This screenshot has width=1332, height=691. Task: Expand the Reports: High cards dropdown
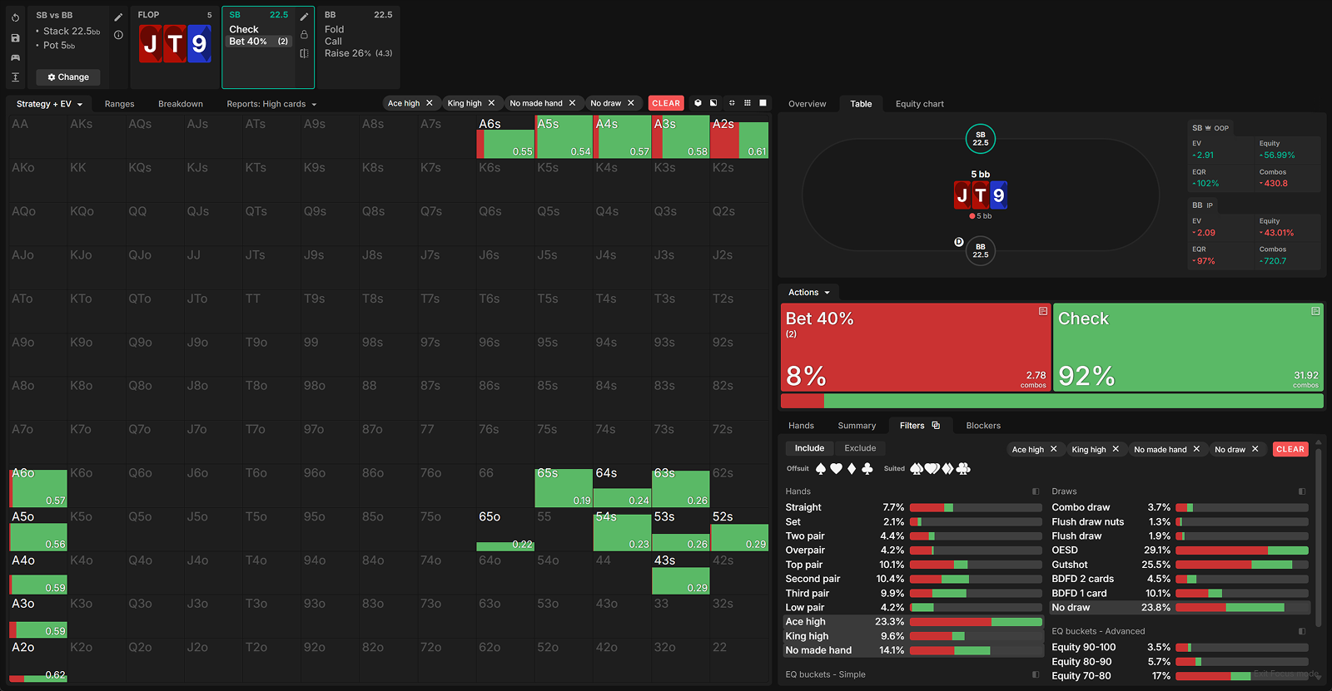click(271, 104)
